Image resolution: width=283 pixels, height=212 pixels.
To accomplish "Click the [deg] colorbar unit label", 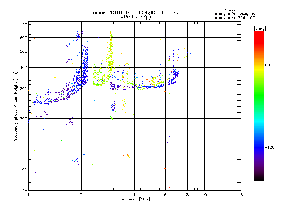I will click(260, 29).
